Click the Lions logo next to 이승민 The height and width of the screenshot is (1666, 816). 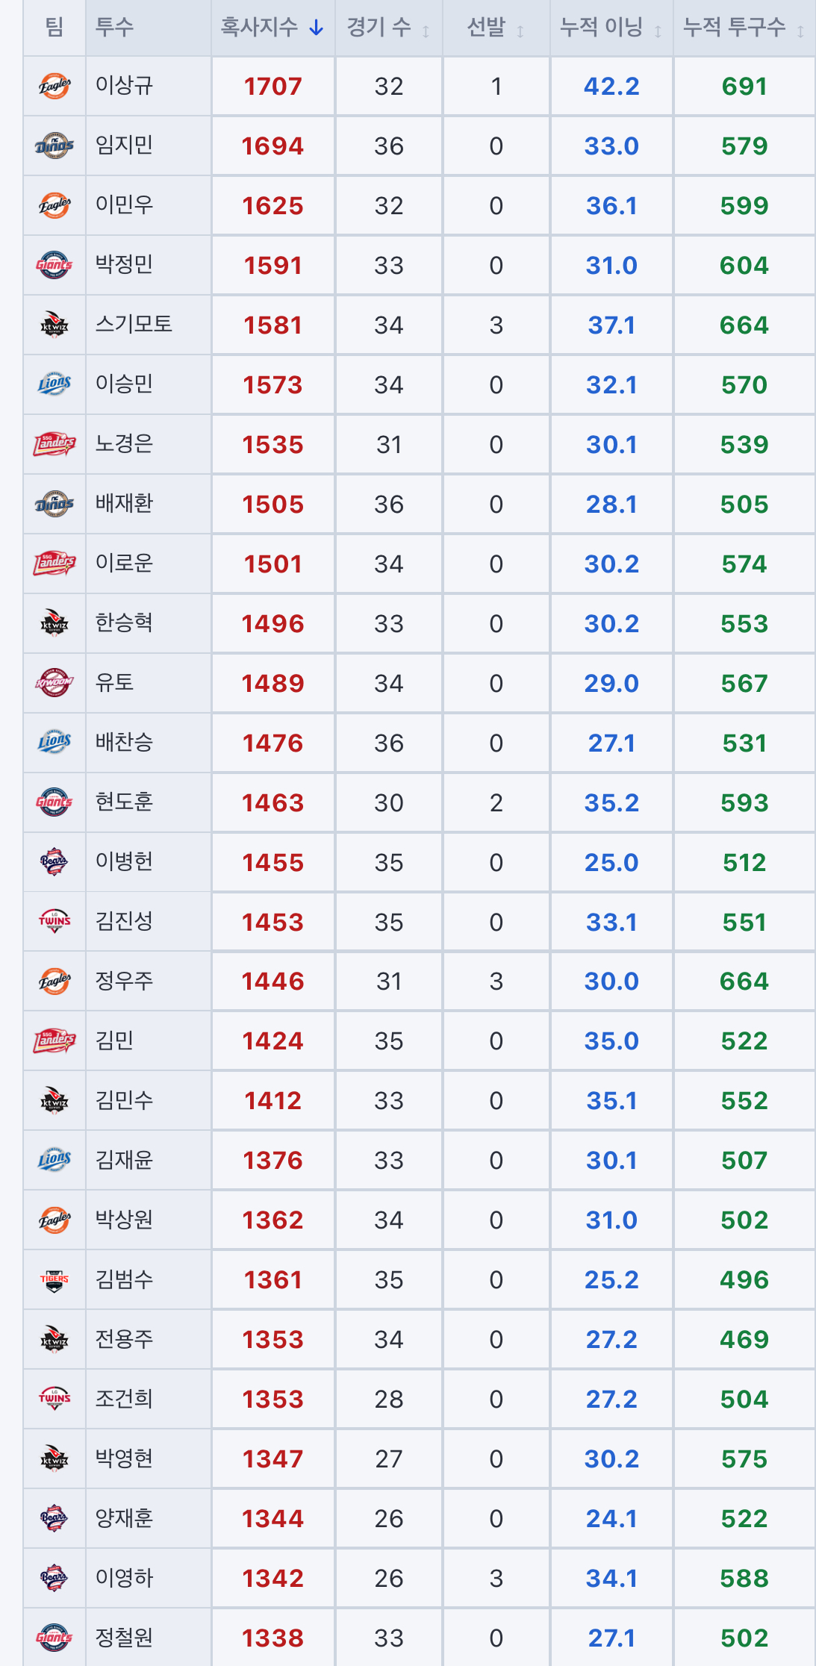click(54, 384)
